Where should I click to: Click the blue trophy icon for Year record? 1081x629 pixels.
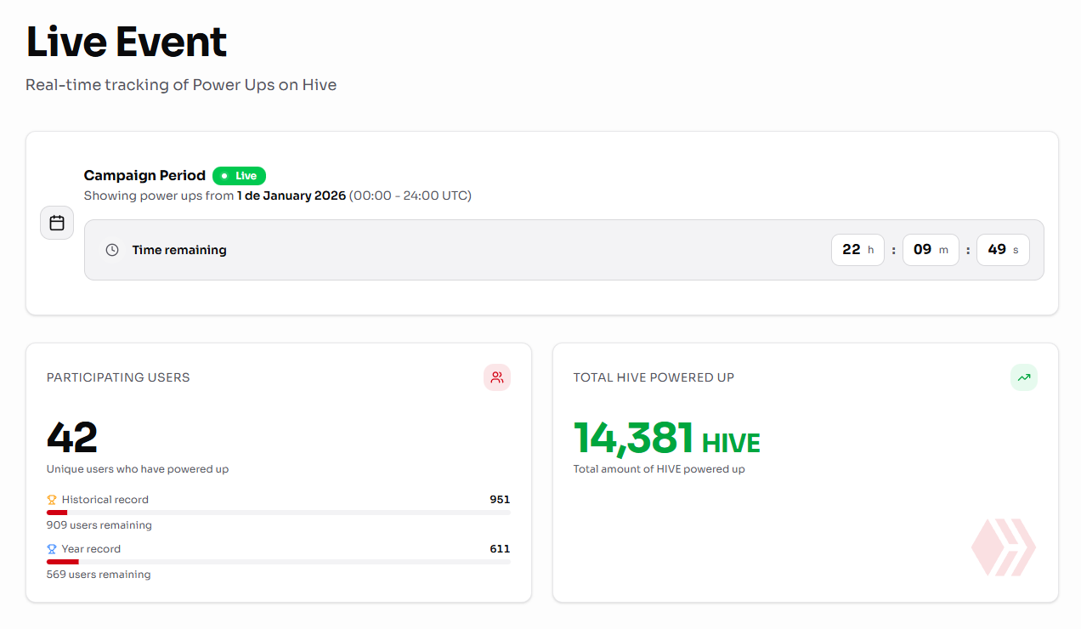click(x=52, y=549)
